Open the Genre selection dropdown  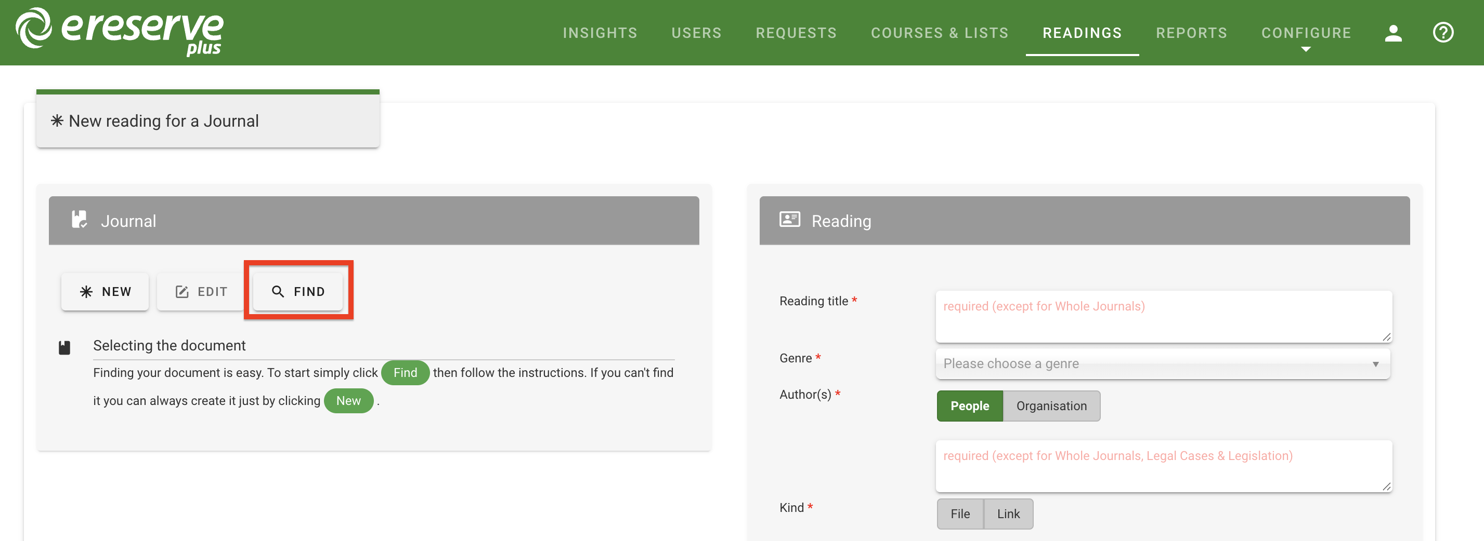(x=1163, y=363)
